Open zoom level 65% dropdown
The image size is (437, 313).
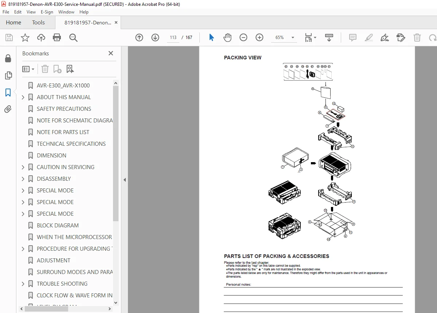pos(293,37)
